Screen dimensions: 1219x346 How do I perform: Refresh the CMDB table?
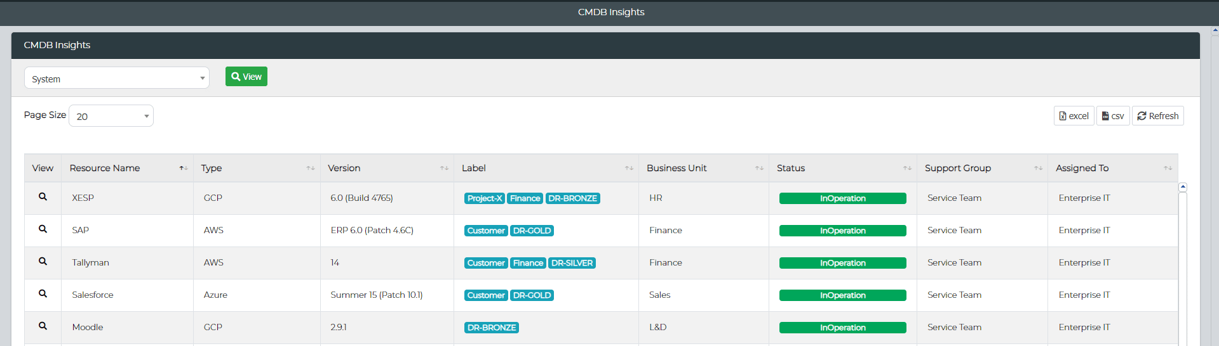(1157, 116)
